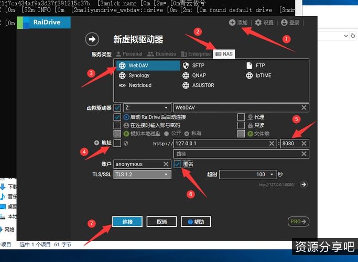Open Desktop (桌面) in Explorer sidebar

tap(8, 206)
